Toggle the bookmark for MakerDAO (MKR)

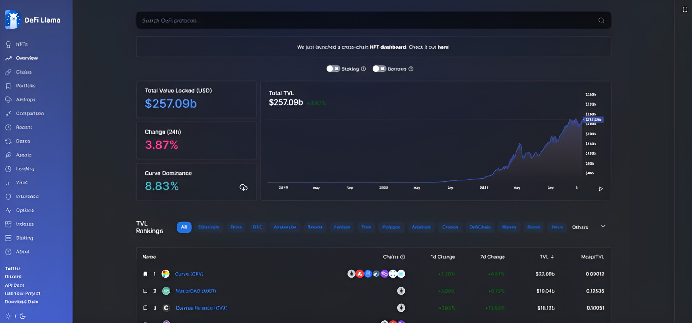pyautogui.click(x=145, y=291)
